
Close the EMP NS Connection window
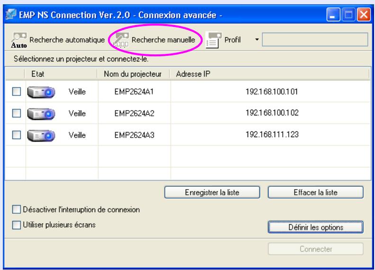tap(364, 15)
